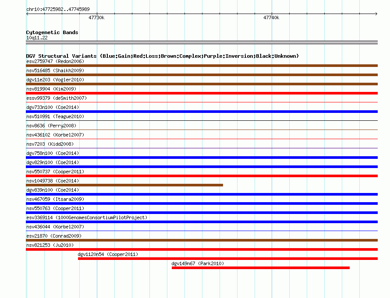The image size is (390, 298).
Task: Select essv99379 (deSmith2007) variant label
Action: pyautogui.click(x=57, y=98)
